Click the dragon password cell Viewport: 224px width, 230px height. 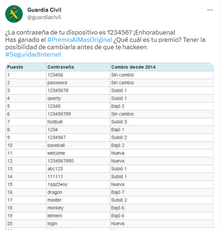tap(55, 192)
